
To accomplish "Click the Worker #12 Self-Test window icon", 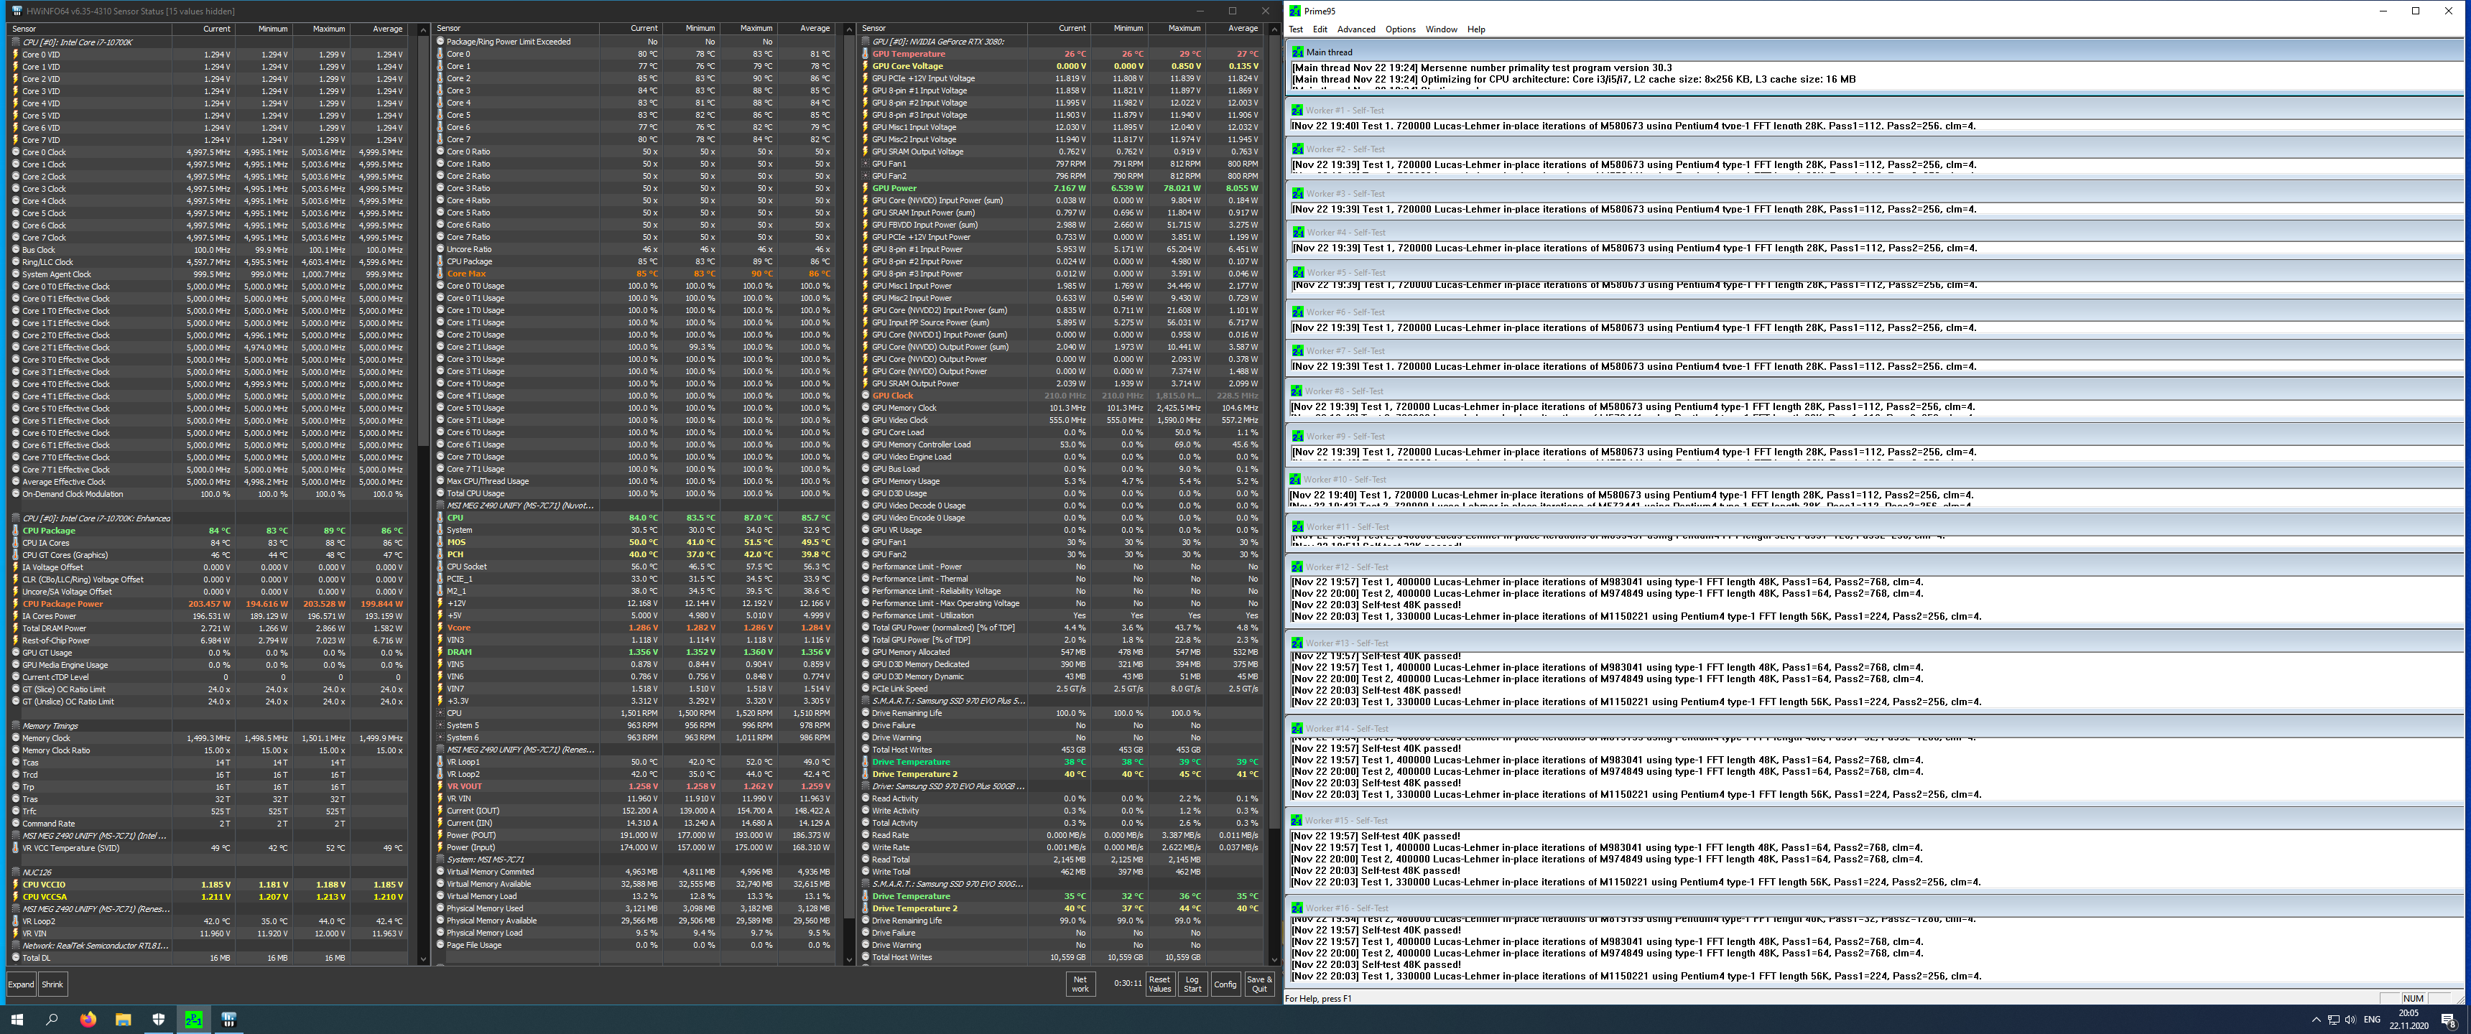I will [1297, 567].
